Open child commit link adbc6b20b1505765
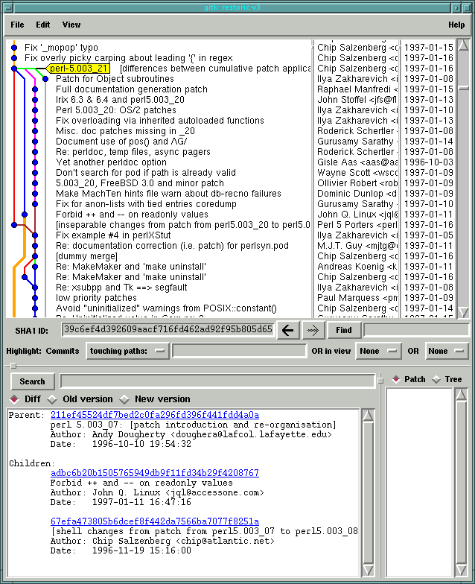The image size is (475, 584). [x=155, y=473]
